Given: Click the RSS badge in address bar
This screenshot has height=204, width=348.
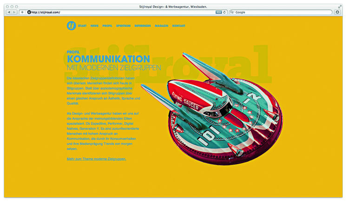Looking at the screenshot, I should tap(219, 12).
